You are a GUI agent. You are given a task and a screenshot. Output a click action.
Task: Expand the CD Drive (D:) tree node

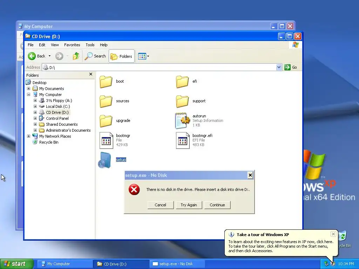point(35,112)
